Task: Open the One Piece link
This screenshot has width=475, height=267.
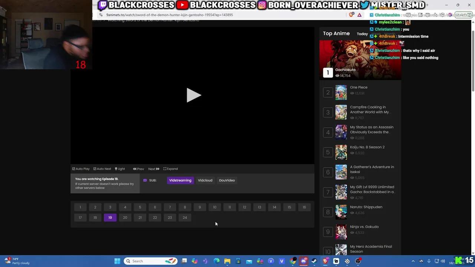Action: (358, 88)
